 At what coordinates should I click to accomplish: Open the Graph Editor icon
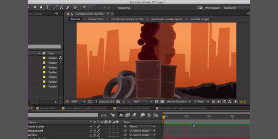156,115
